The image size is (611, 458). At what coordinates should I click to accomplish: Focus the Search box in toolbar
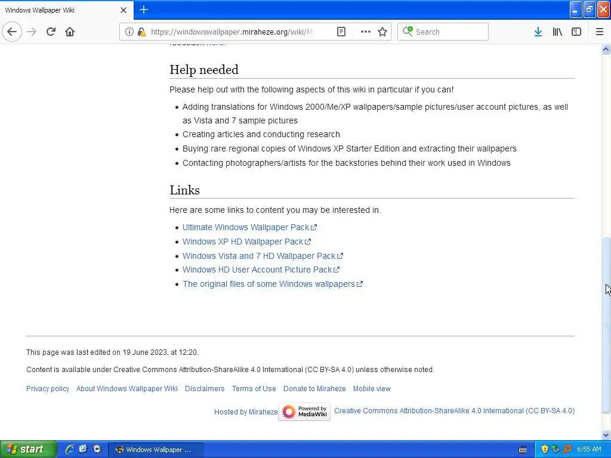click(x=443, y=32)
